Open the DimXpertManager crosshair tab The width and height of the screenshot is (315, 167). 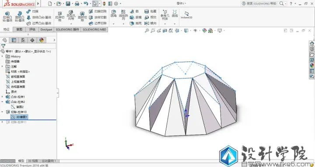32,40
